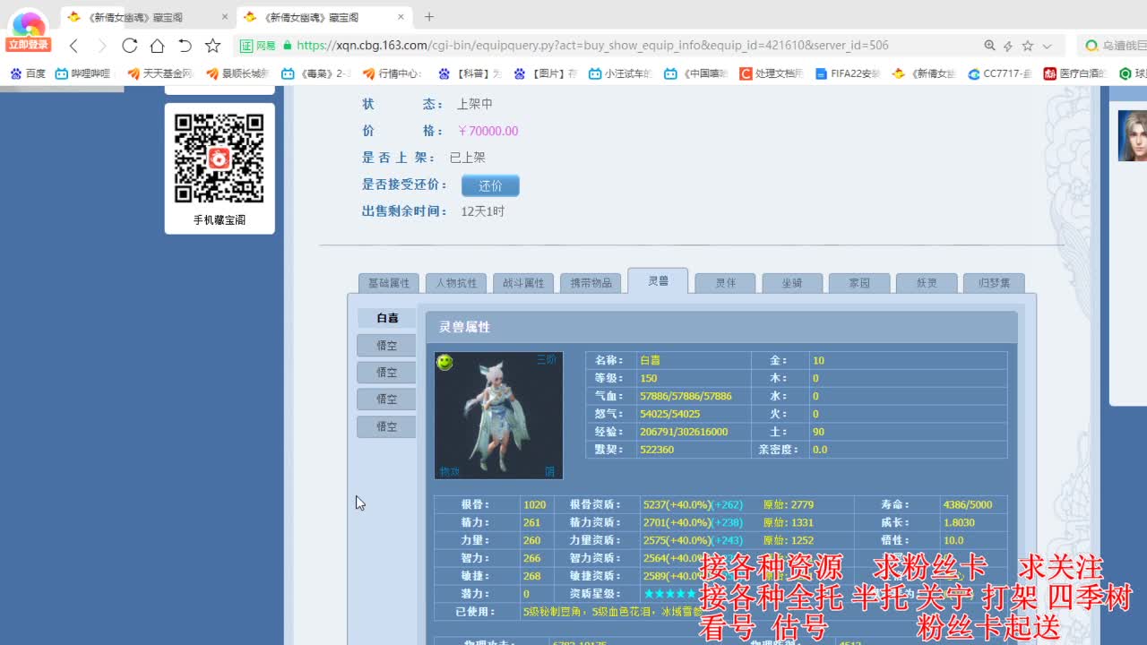The width and height of the screenshot is (1147, 645).
Task: Refresh the 藏宝阁 equipment page
Action: click(x=128, y=45)
